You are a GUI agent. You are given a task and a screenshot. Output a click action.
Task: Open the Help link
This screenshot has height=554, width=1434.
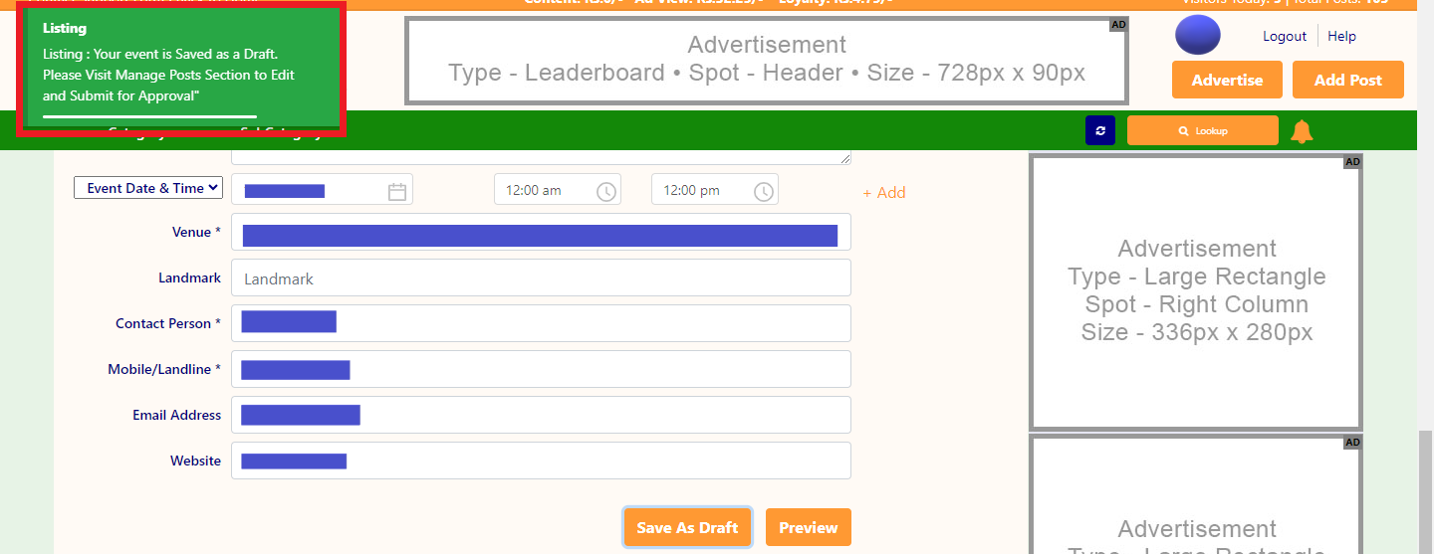pos(1341,36)
